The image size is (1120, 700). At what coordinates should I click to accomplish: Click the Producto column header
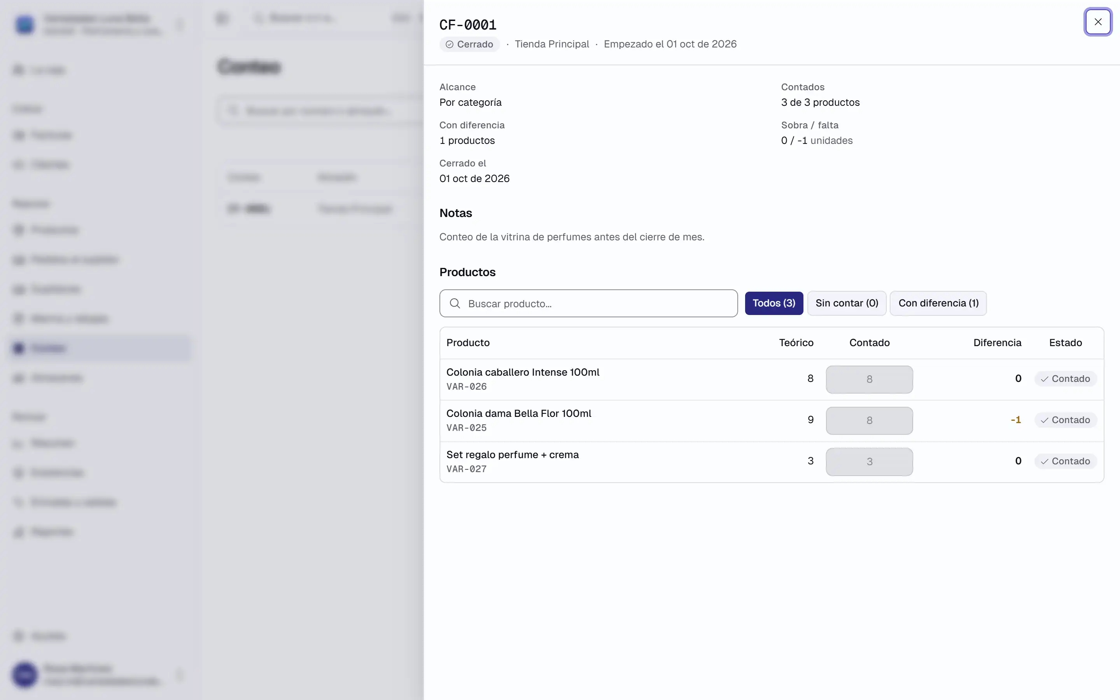pos(468,343)
